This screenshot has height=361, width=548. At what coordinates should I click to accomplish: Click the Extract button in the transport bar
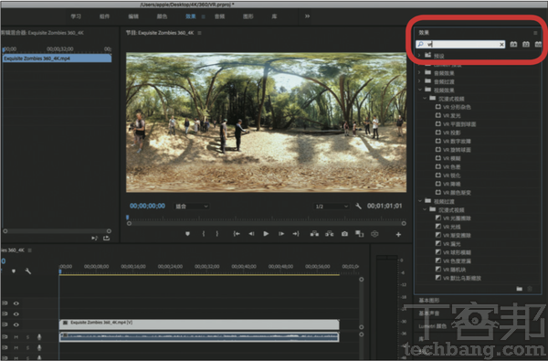tap(330, 234)
